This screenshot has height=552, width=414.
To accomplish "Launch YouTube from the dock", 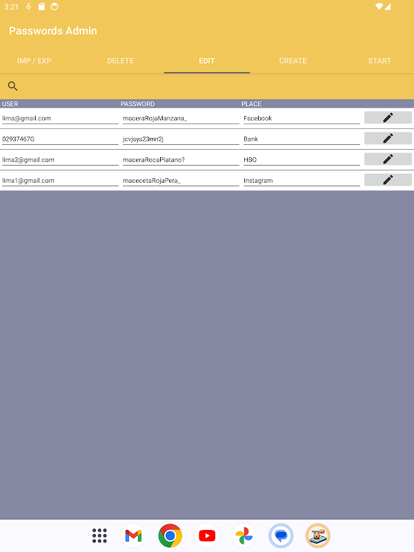I will pyautogui.click(x=207, y=535).
